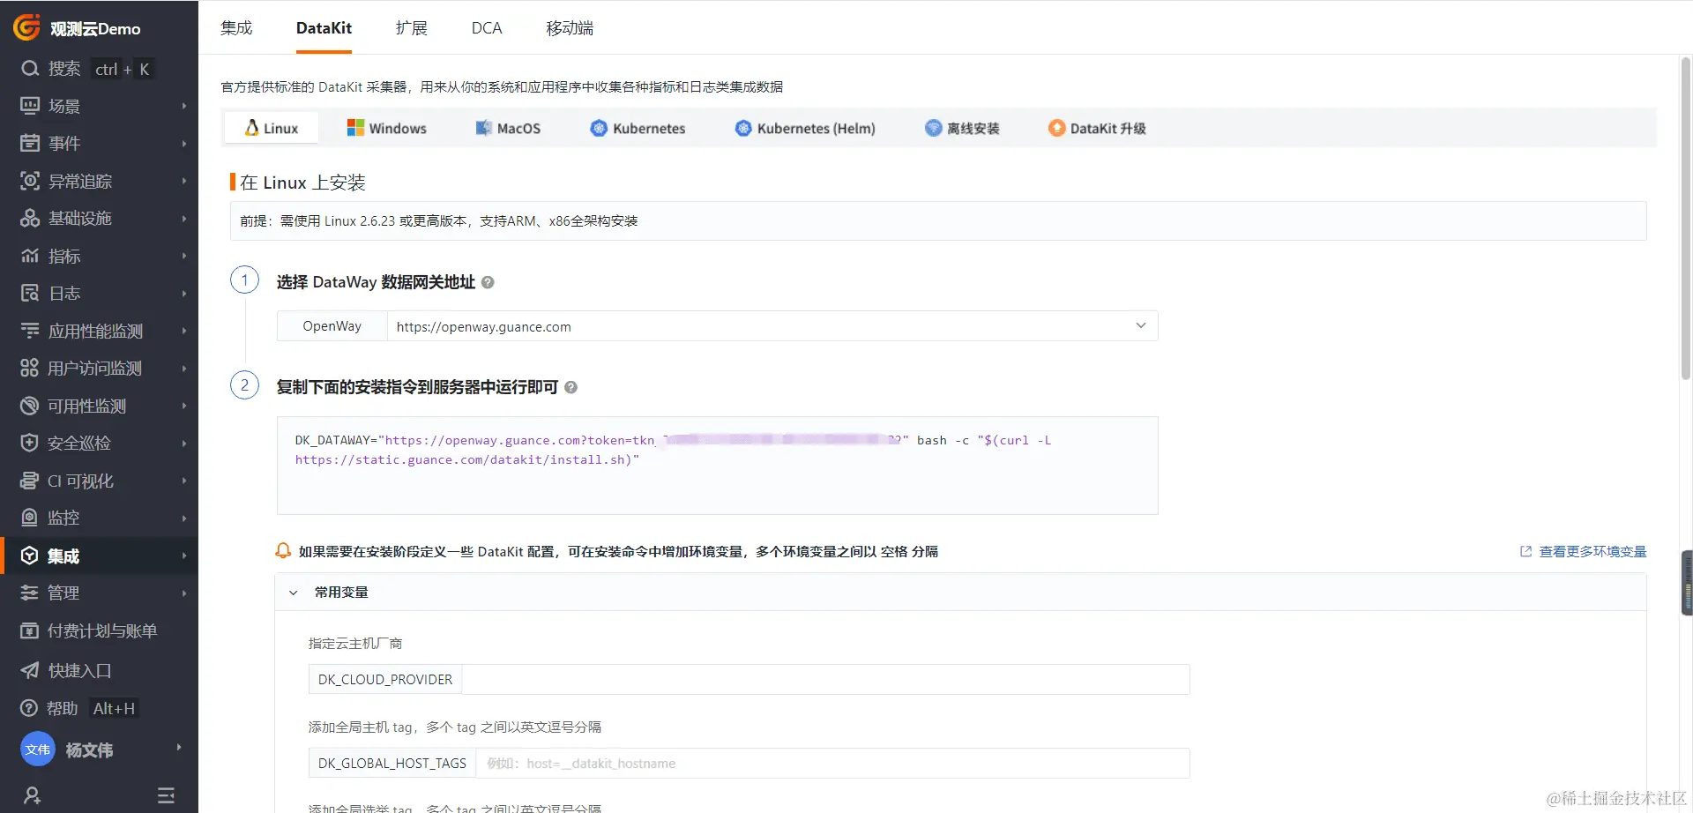The width and height of the screenshot is (1693, 813).
Task: Click the 观测云 logo icon
Action: click(x=26, y=27)
